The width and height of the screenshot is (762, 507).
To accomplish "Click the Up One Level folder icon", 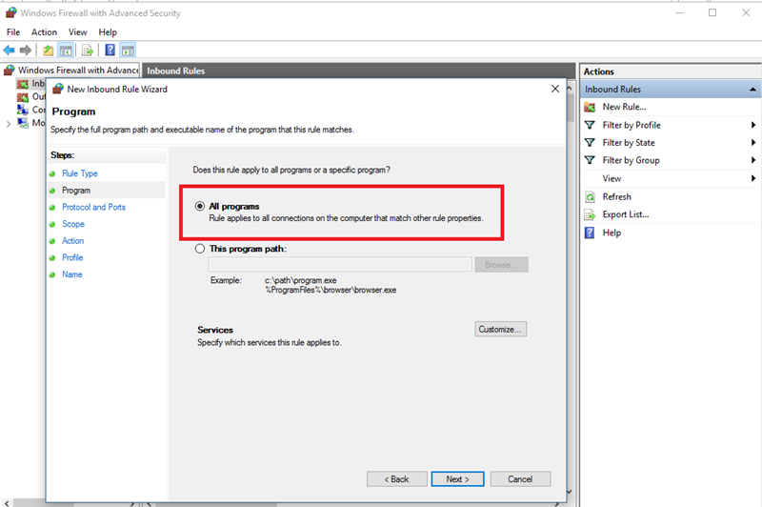I will point(48,50).
